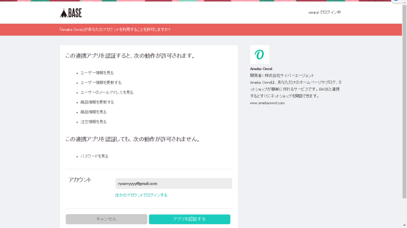407x228 pixels.
Task: Click the Ameba Ownd app name text
Action: click(261, 69)
